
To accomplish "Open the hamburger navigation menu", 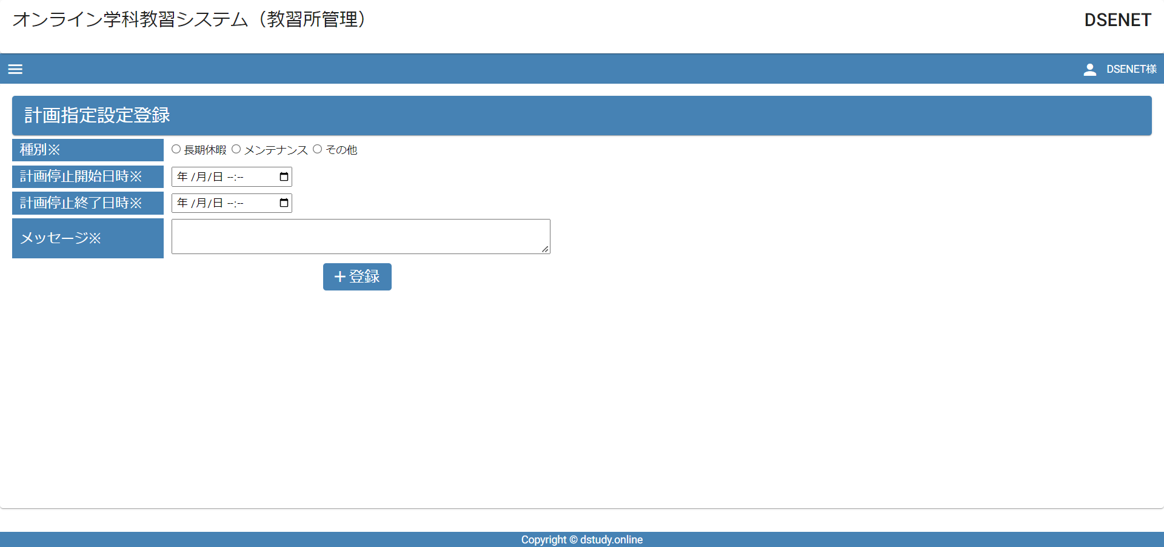I will [15, 69].
